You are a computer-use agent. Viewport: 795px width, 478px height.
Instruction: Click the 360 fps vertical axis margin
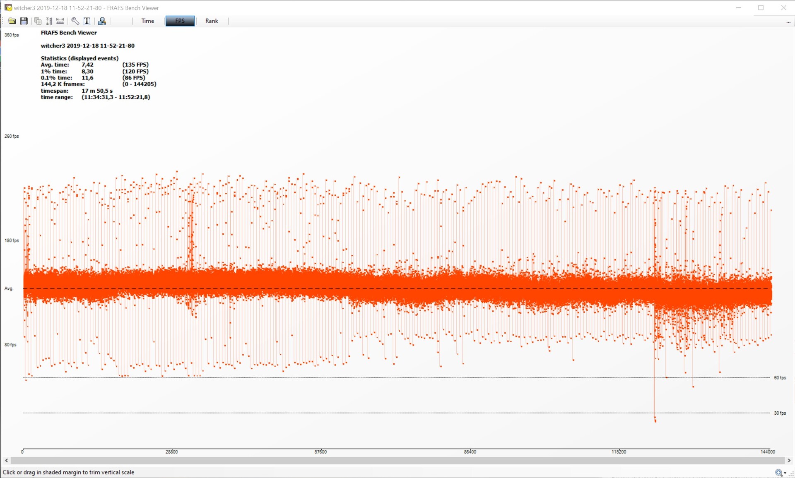pos(12,35)
